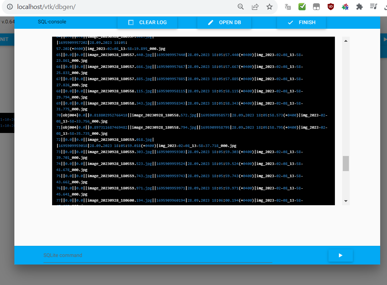
Task: Click the uBlock Origin shield icon
Action: 331,6
